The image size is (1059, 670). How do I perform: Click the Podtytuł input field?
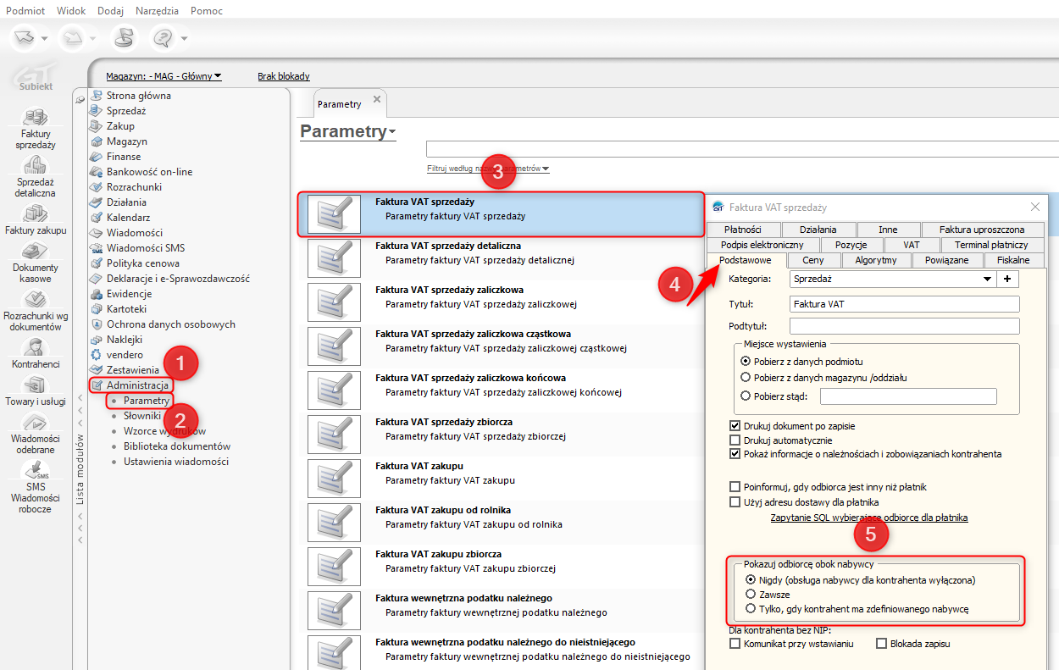[904, 326]
